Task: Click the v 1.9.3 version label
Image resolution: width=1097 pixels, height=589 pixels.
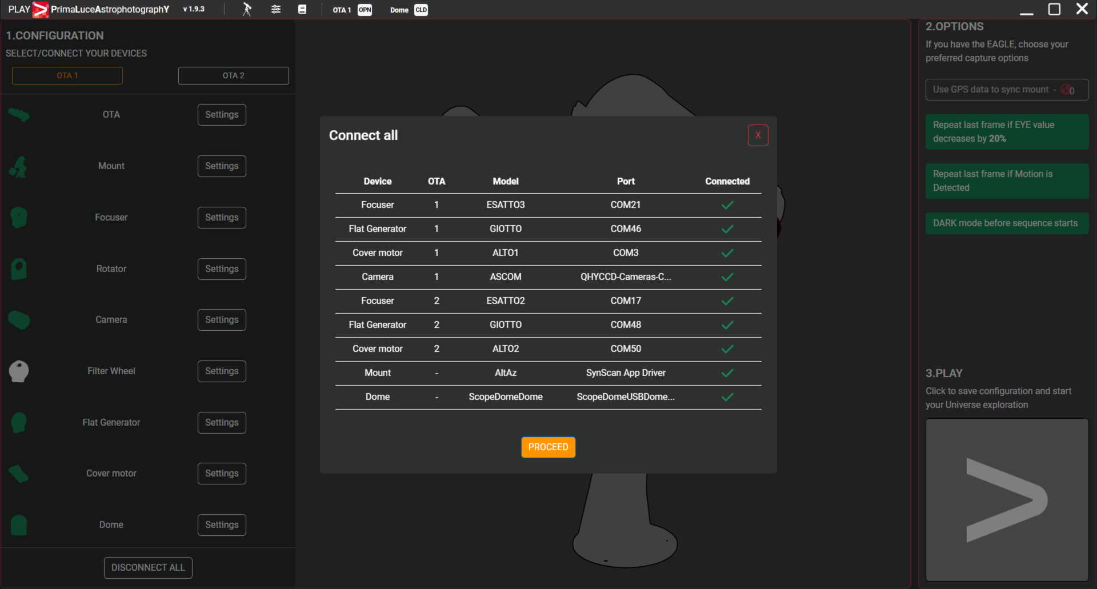Action: coord(194,9)
